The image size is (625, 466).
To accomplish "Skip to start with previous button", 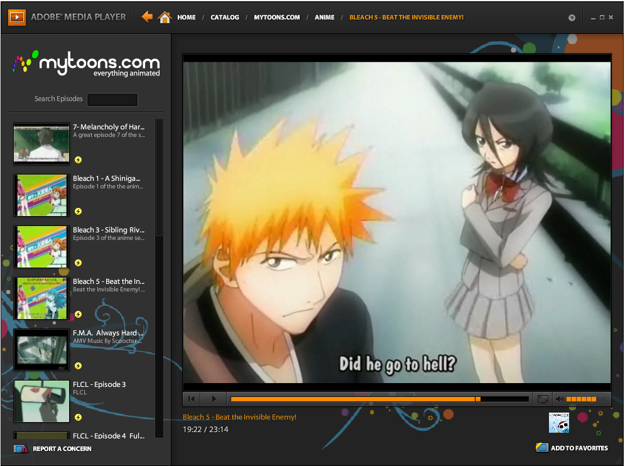I will [192, 399].
